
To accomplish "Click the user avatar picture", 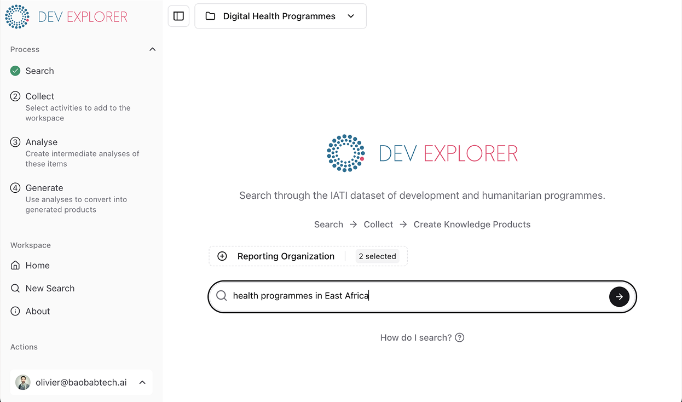I will (x=23, y=382).
